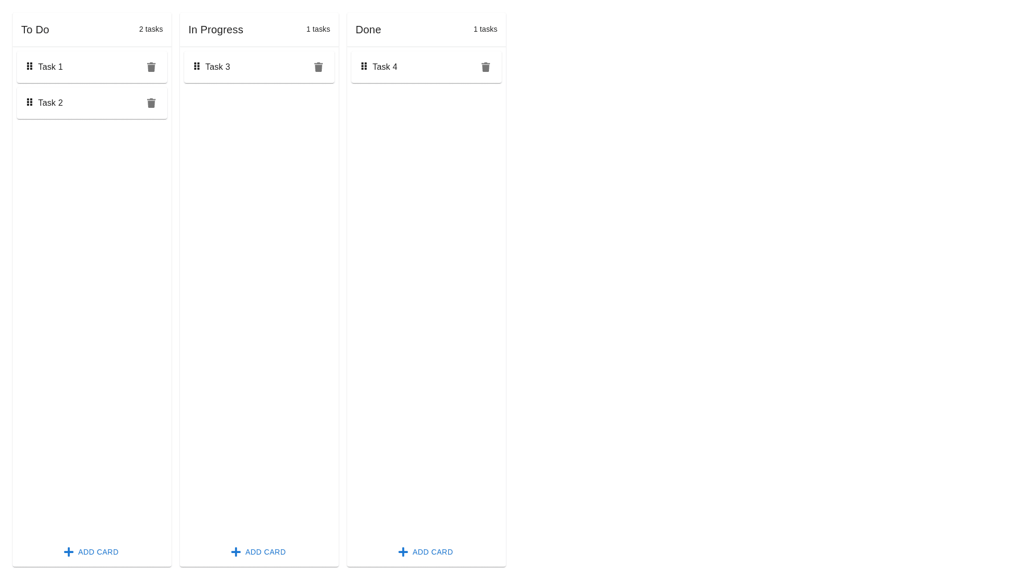
Task: Click the drag handle on Task 4
Action: click(364, 66)
